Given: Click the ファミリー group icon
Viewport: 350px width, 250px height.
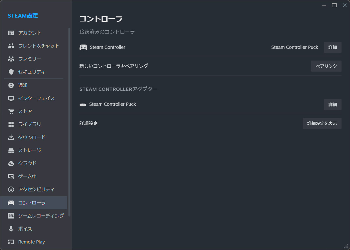Looking at the screenshot, I should (x=11, y=59).
